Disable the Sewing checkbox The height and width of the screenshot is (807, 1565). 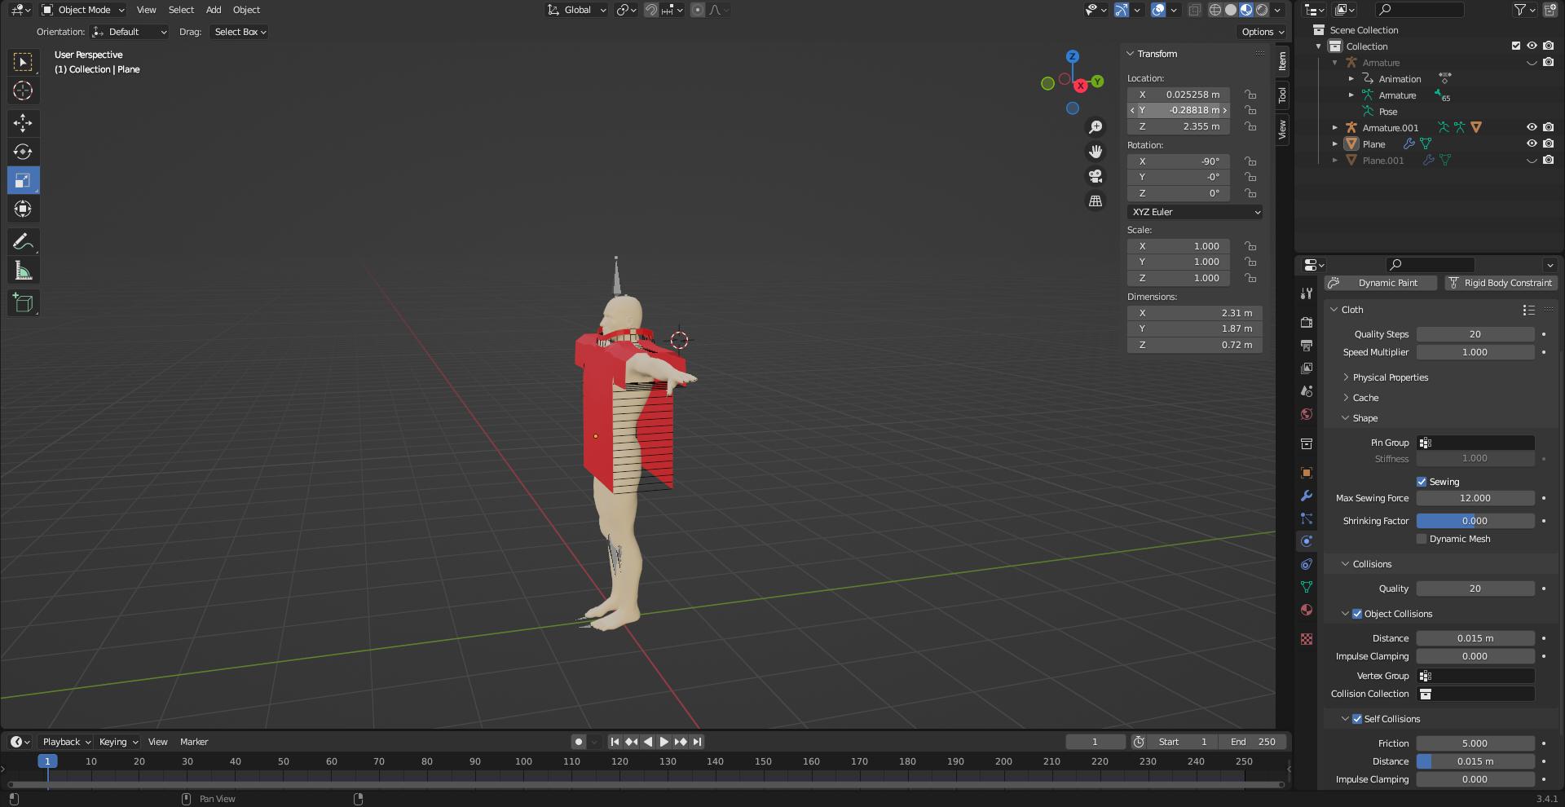coord(1421,482)
